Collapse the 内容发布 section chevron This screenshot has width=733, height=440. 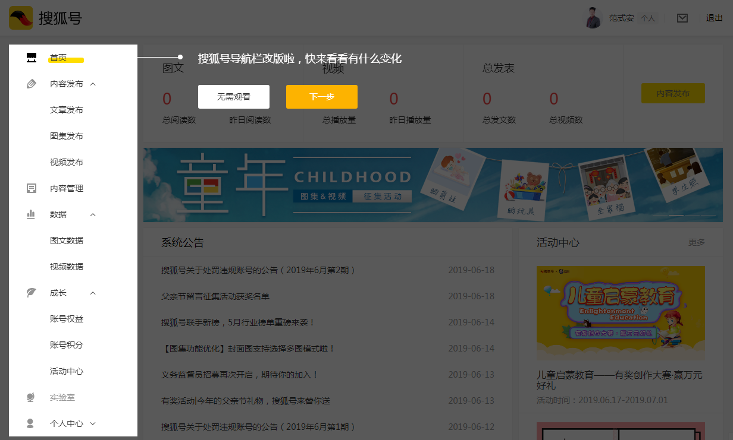[93, 84]
